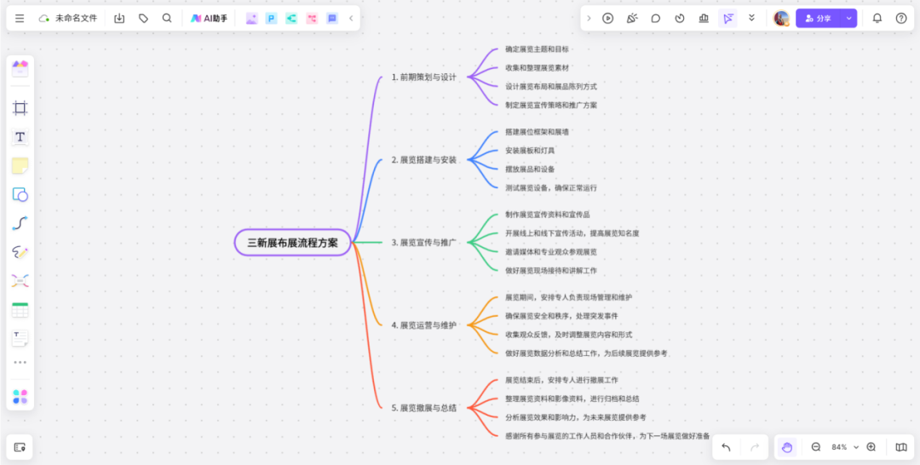Screen dimensions: 920x465
Task: Toggle the minimap icon
Action: (901, 447)
